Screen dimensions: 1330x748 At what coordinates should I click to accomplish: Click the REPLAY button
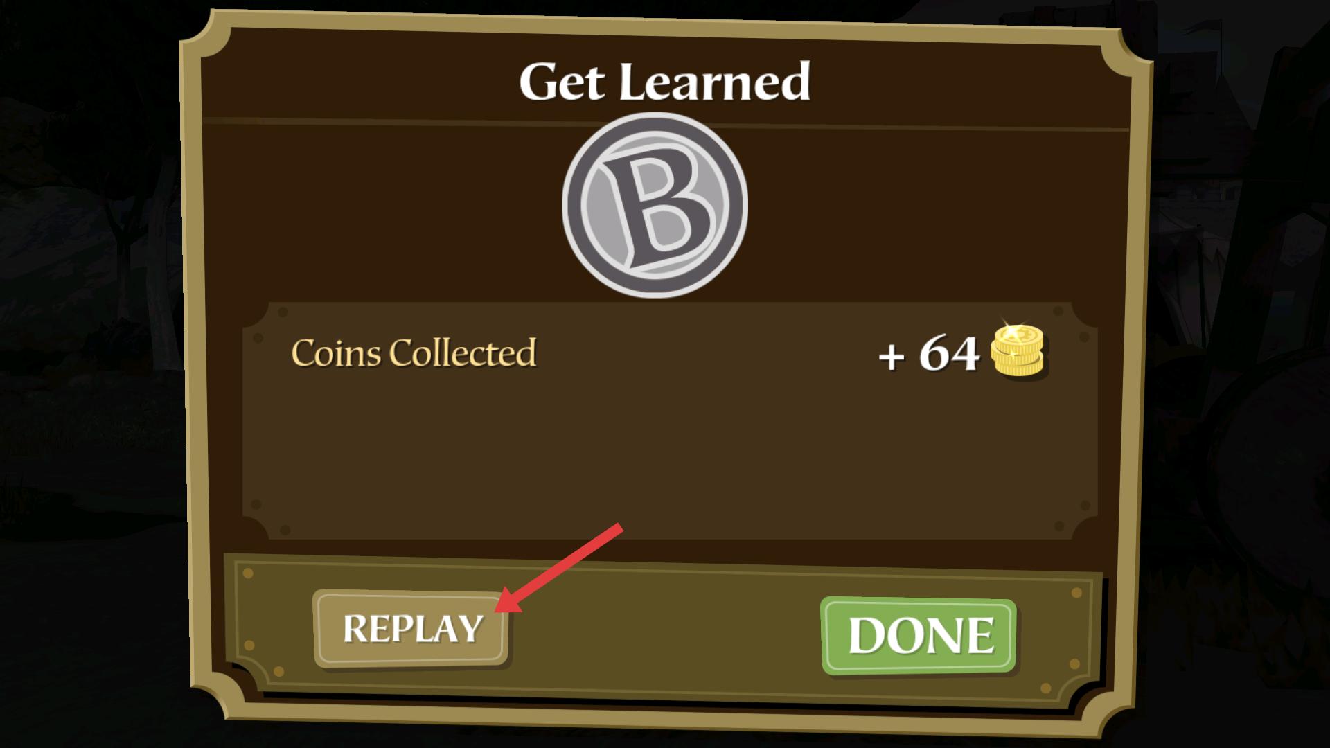click(x=411, y=629)
